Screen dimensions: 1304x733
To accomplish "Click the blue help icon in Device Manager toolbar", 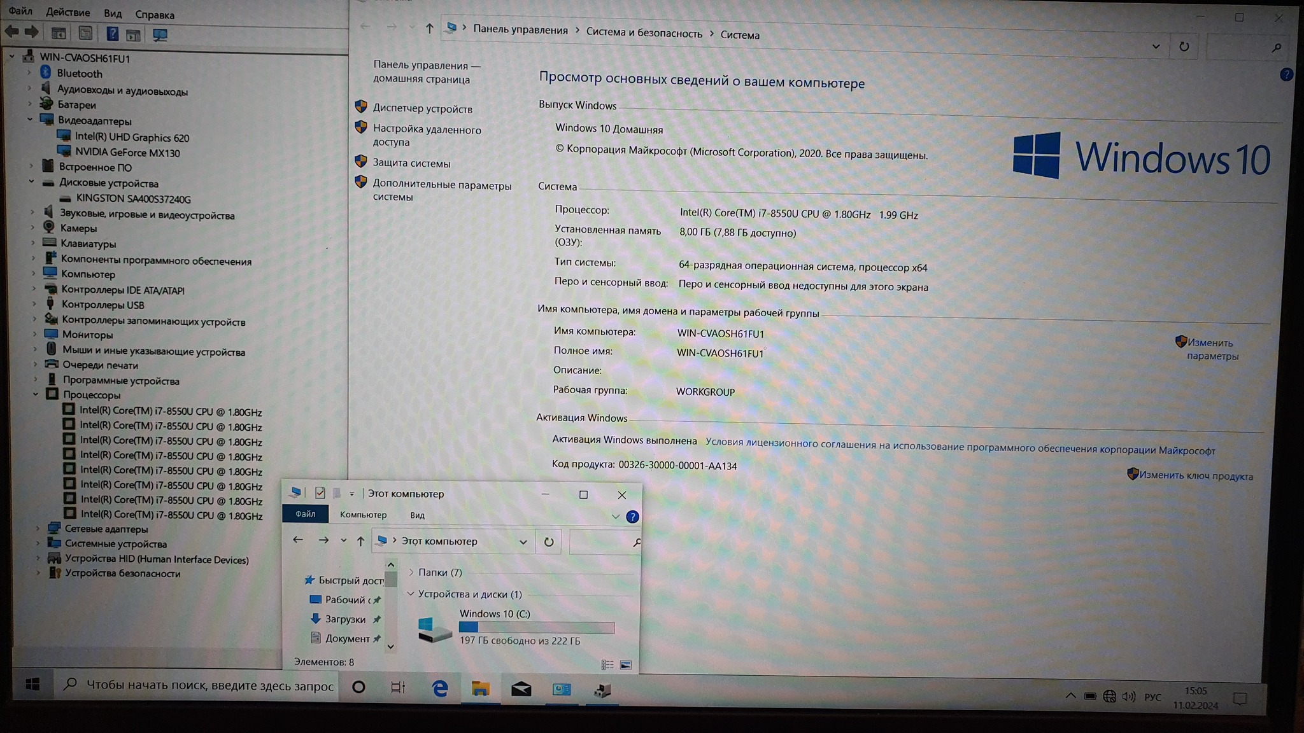I will pos(112,34).
